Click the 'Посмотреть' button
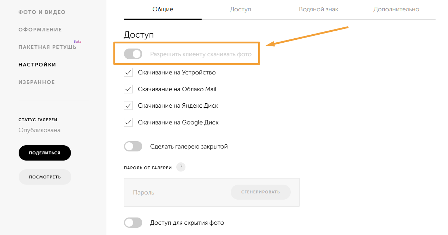 coord(45,177)
